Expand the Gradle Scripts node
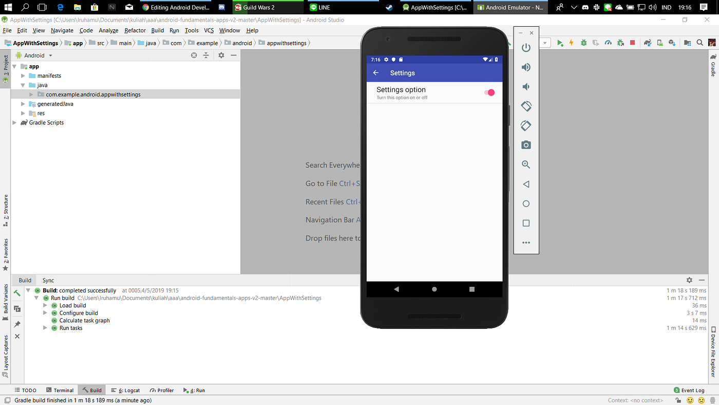This screenshot has height=405, width=719. (14, 122)
